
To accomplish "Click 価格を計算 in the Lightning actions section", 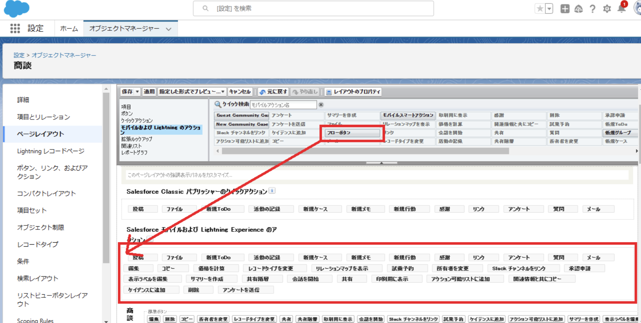I will tap(216, 268).
